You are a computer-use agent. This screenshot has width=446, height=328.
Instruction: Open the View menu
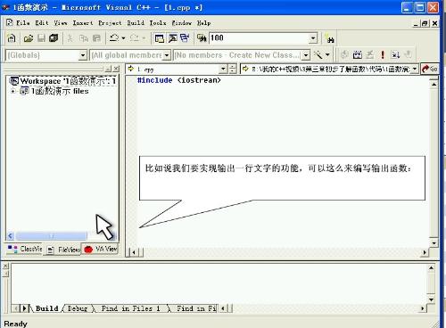[61, 23]
